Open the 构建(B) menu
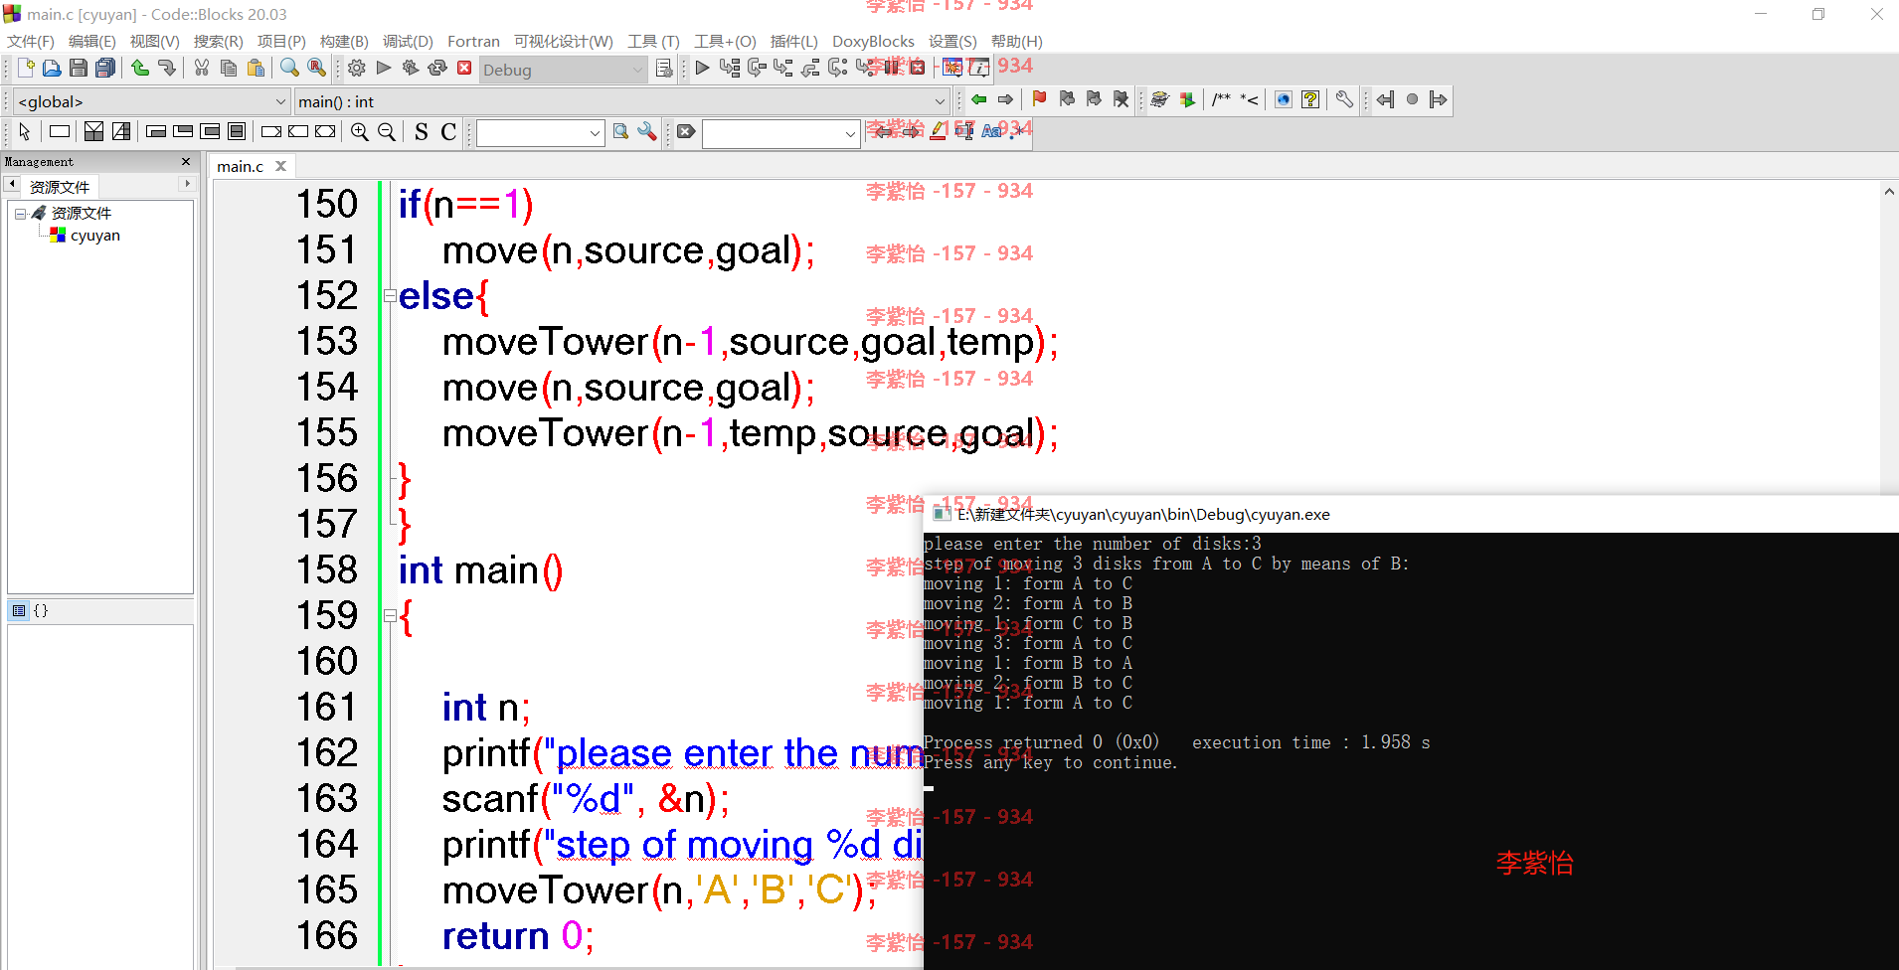The image size is (1899, 970). click(344, 41)
